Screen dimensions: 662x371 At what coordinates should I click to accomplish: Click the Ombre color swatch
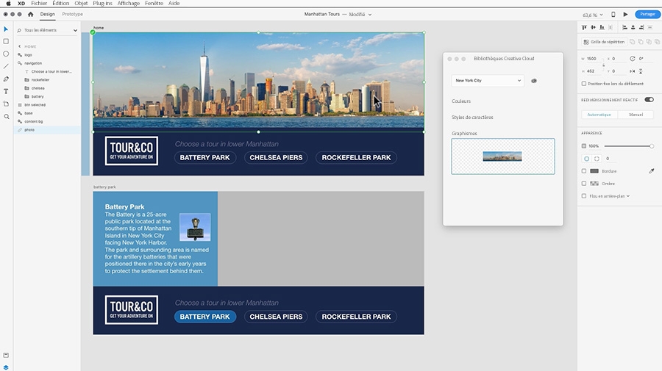[594, 184]
